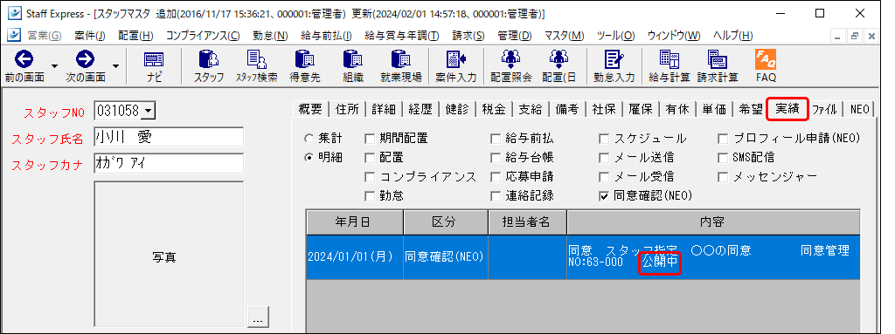Viewport: 895px width, 334px height.
Task: Switch to the 住所 tab
Action: pos(347,109)
